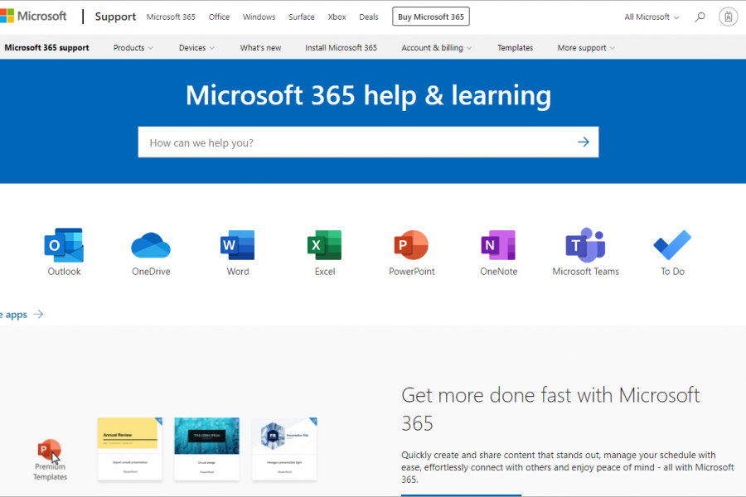Select the Word app icon
Screen dimensions: 746x497
click(x=238, y=245)
